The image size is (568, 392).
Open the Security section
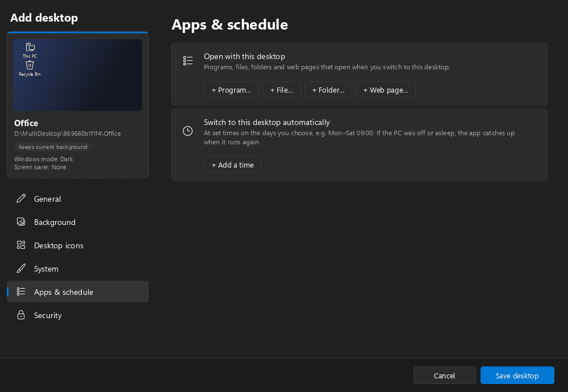coord(78,315)
